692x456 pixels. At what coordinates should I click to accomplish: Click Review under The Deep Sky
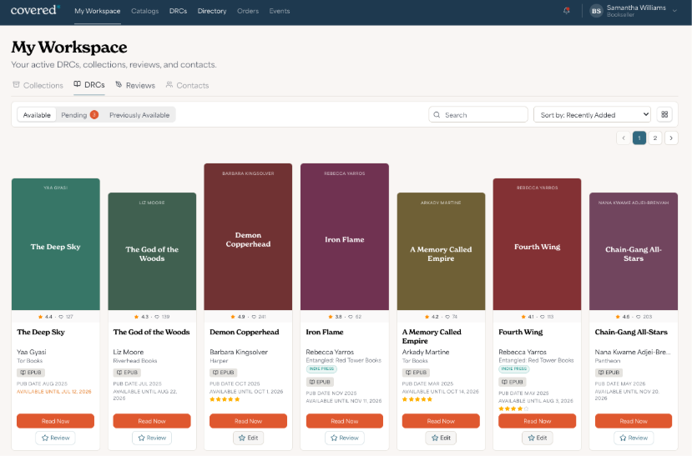click(x=56, y=438)
